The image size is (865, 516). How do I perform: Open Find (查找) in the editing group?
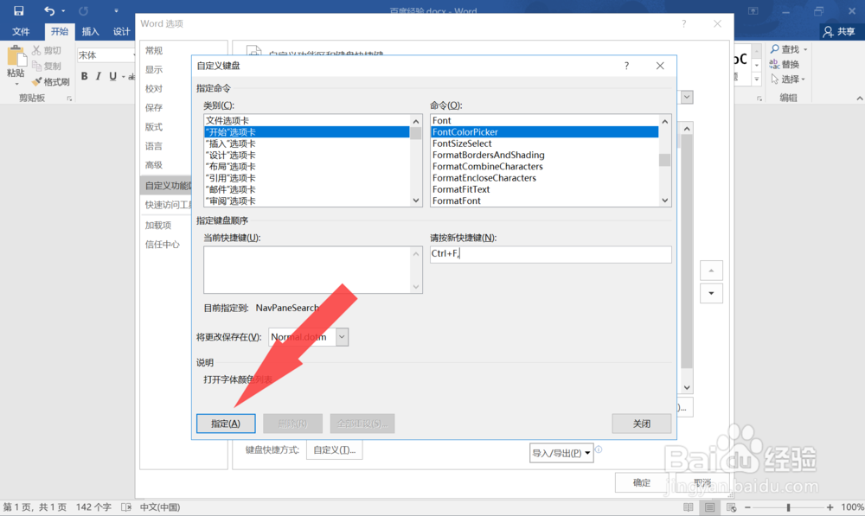coord(788,49)
